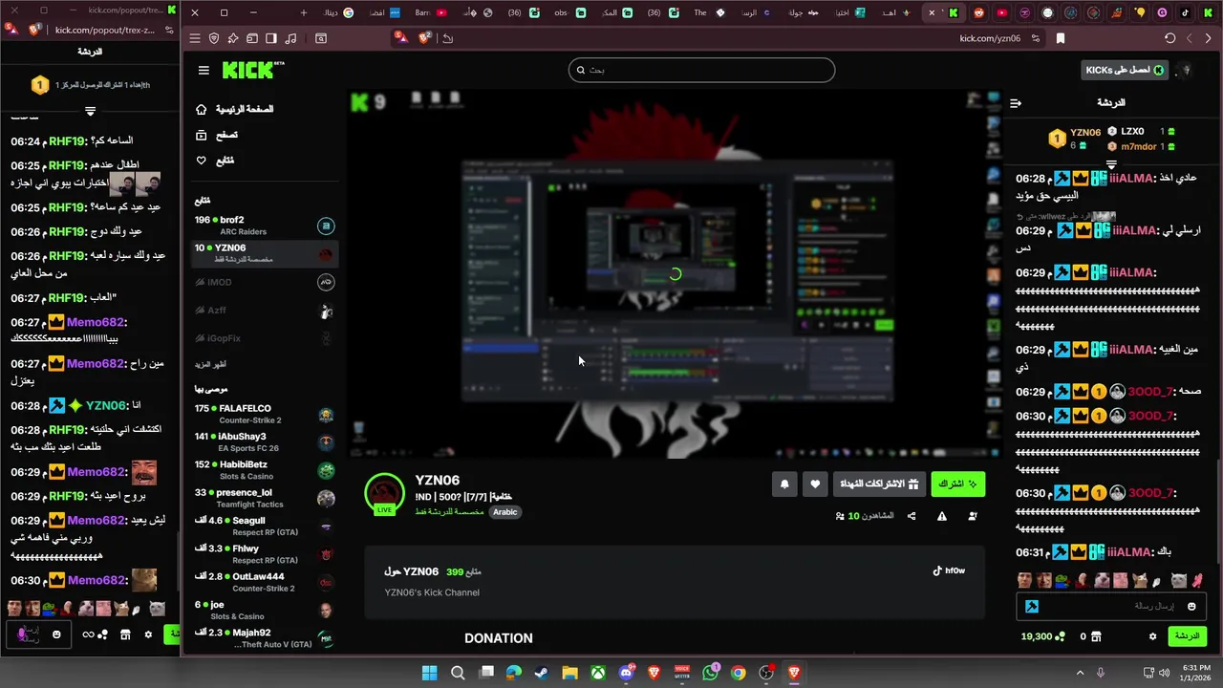Open Discord from taskbar
Viewport: 1223px width, 688px height.
[x=626, y=673]
